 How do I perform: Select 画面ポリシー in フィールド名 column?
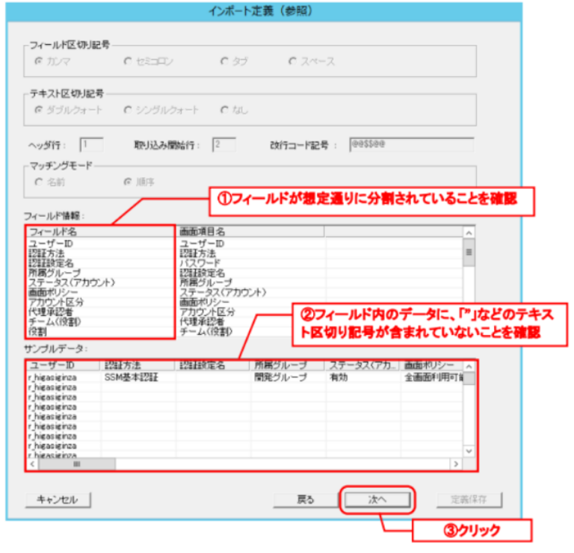point(53,292)
